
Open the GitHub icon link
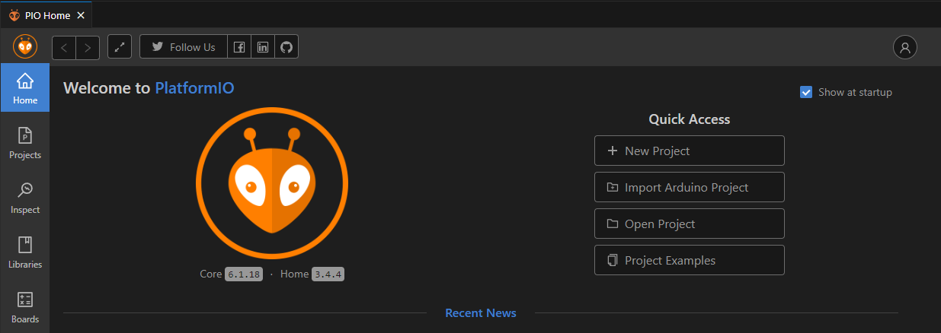(286, 47)
